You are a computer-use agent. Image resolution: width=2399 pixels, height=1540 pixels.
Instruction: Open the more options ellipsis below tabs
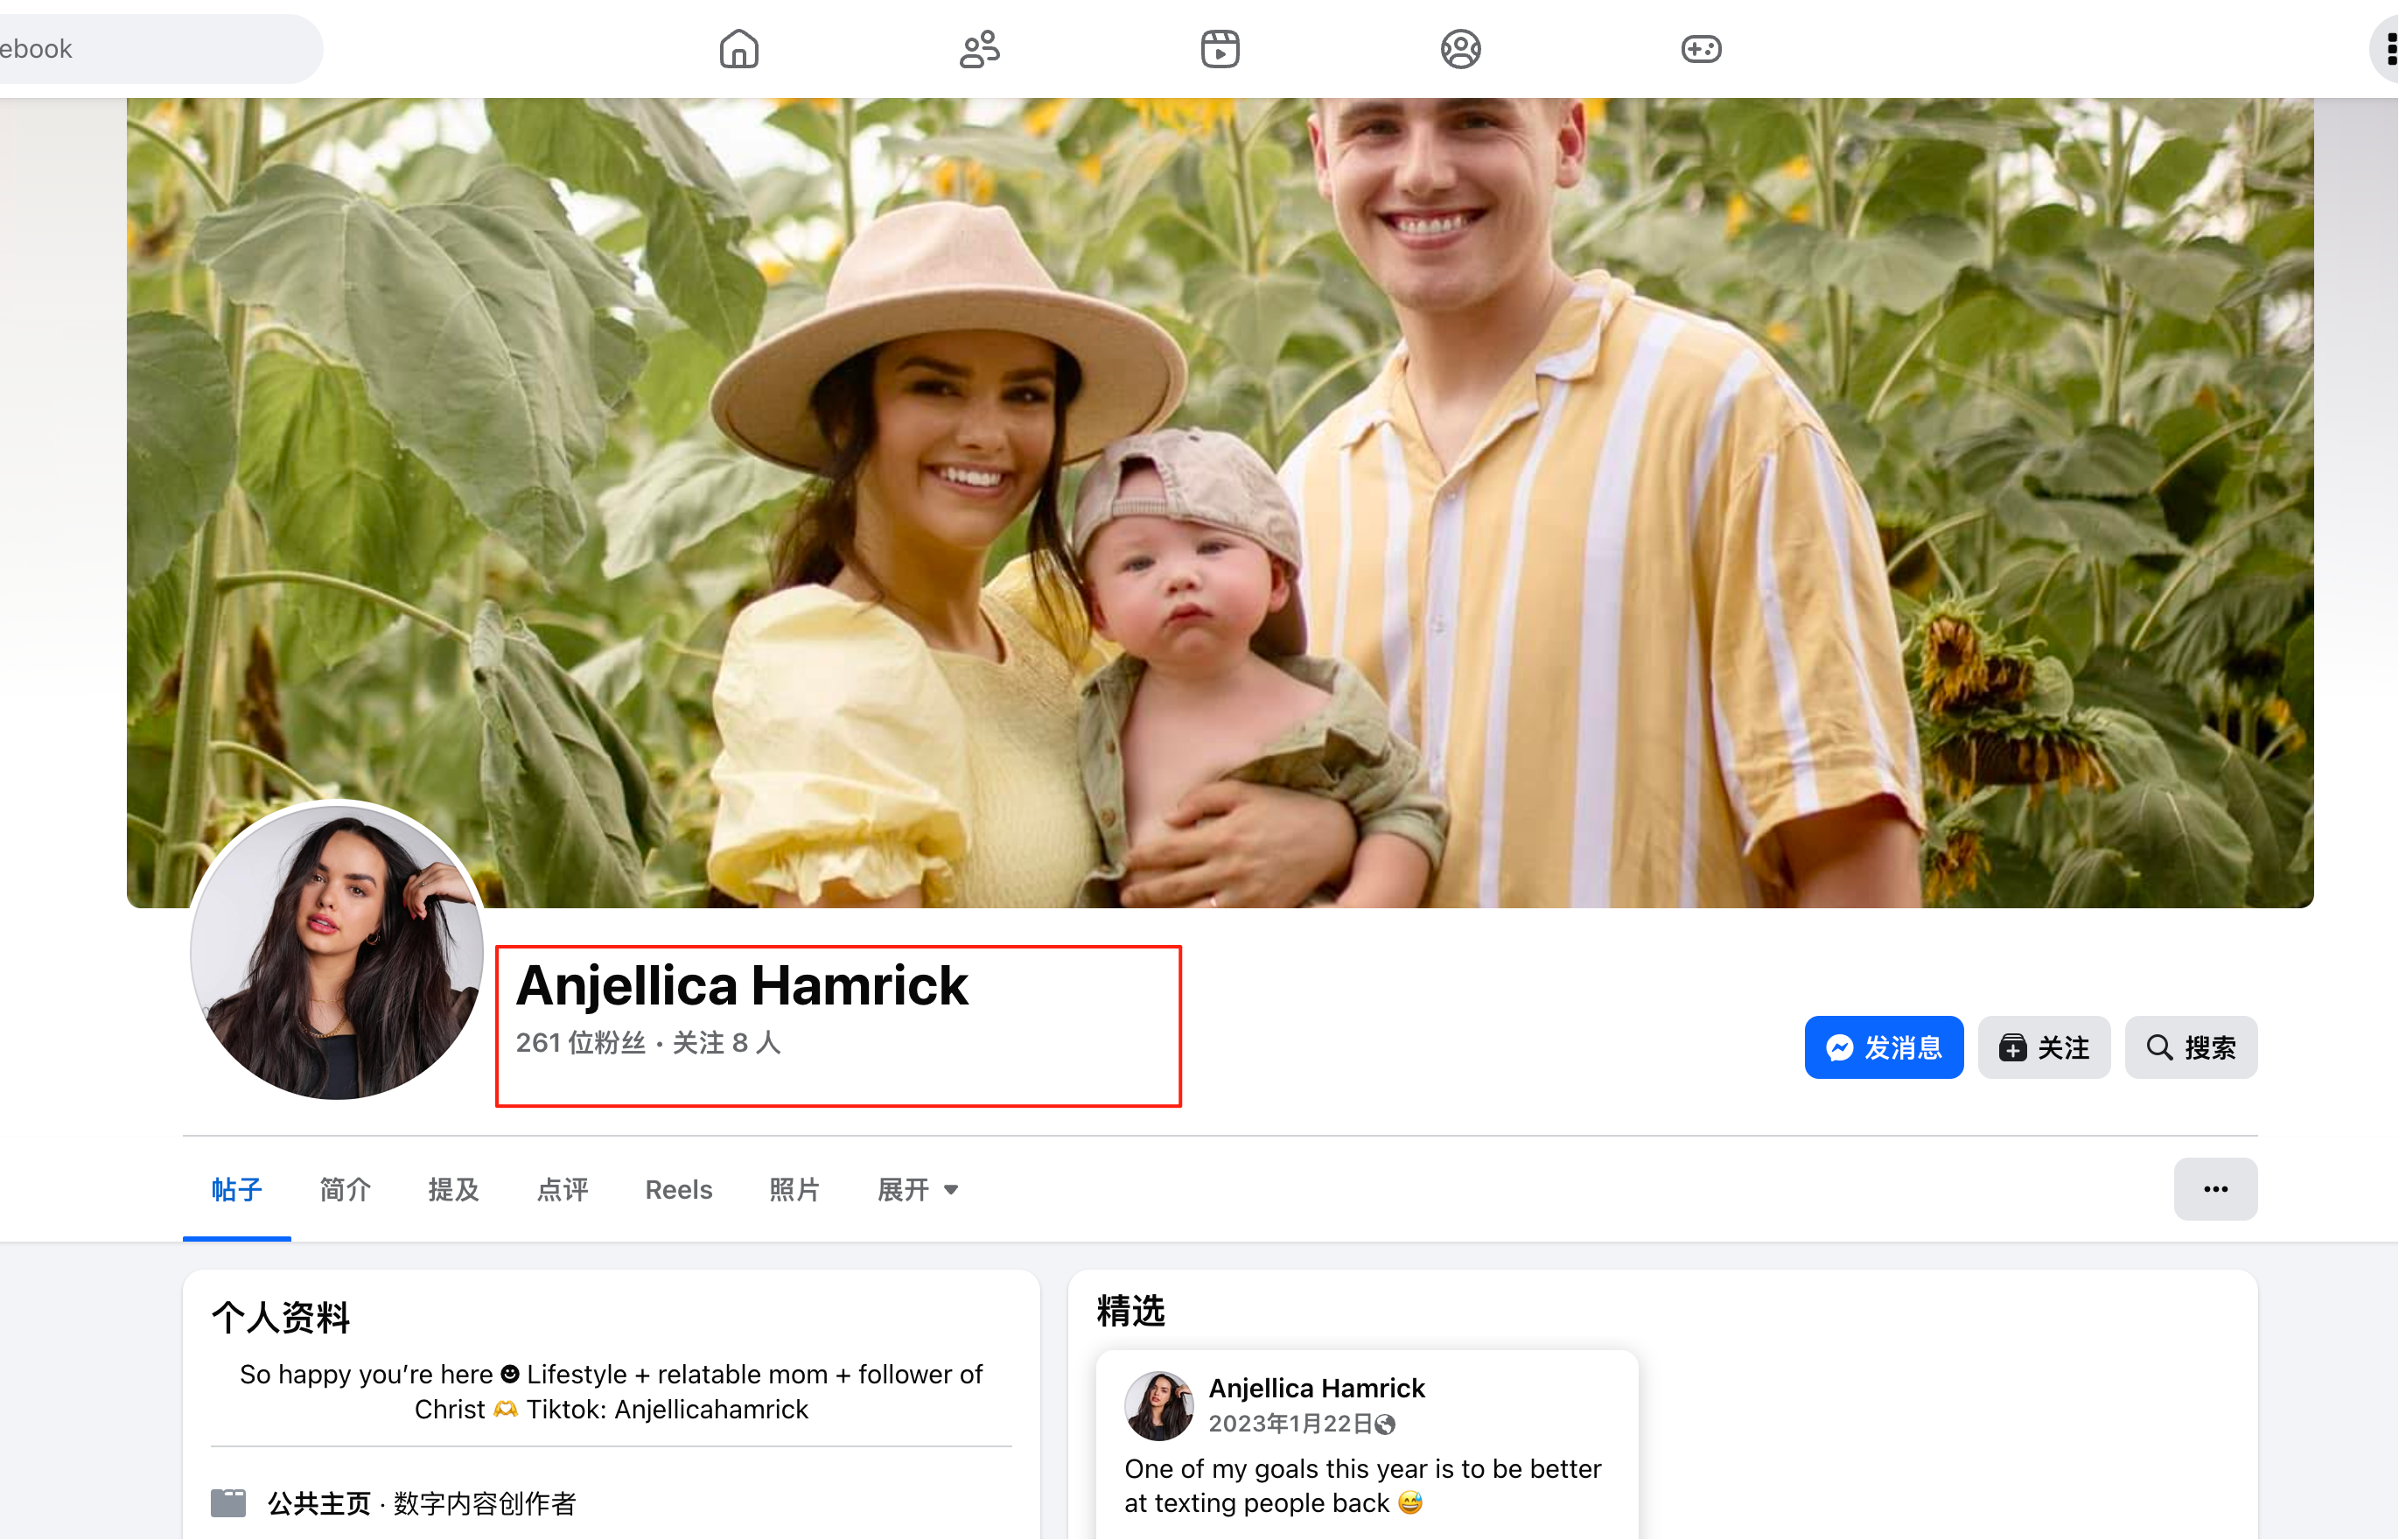click(2215, 1189)
